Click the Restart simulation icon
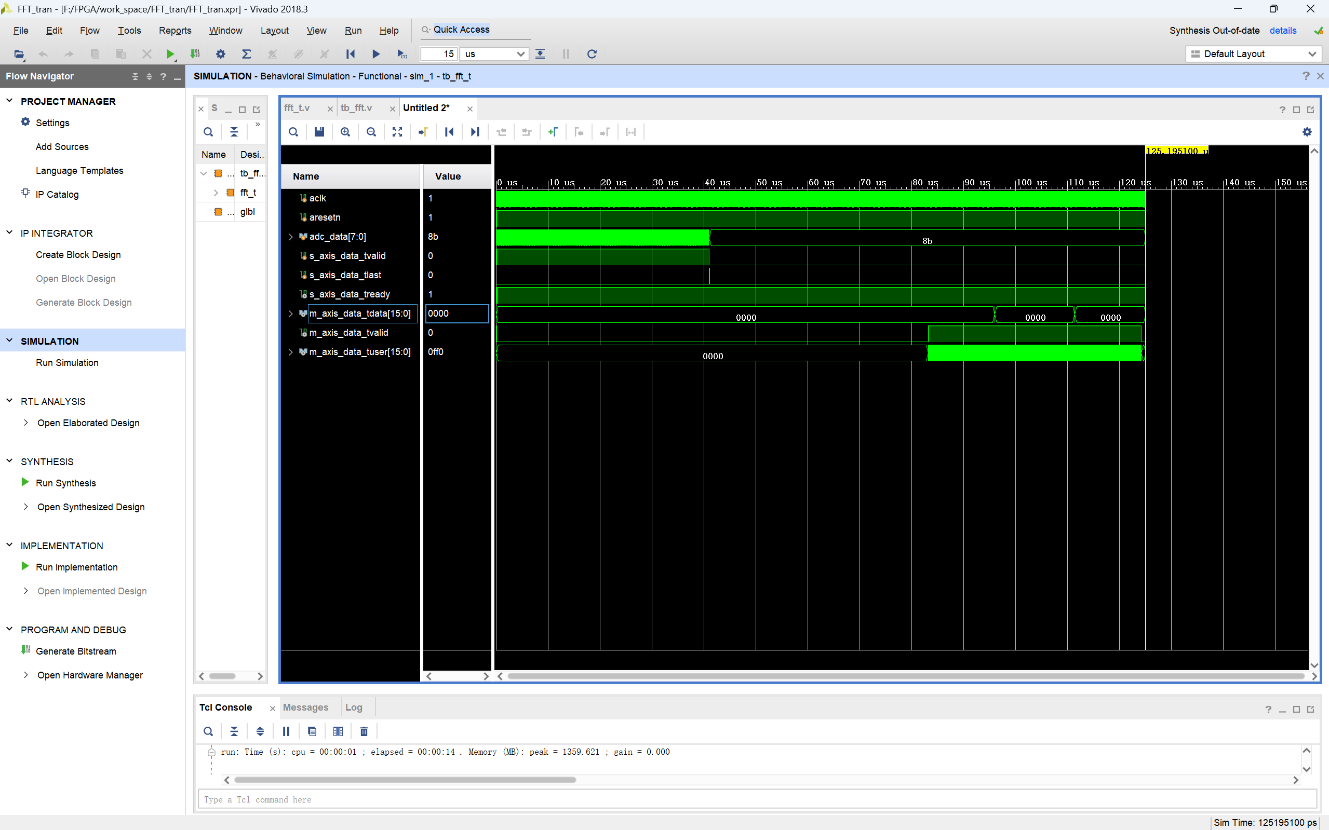Image resolution: width=1329 pixels, height=830 pixels. point(351,54)
